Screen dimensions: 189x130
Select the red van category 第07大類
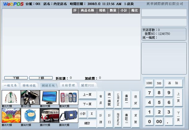click(x=49, y=115)
